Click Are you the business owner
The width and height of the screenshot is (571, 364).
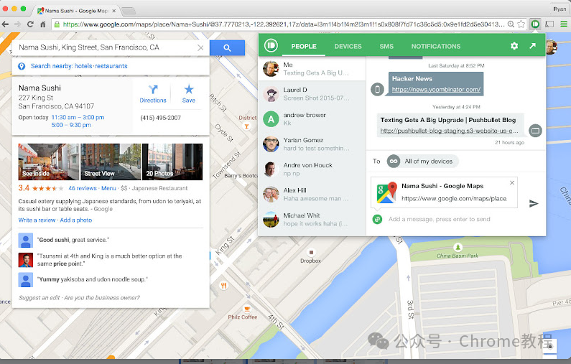tap(102, 298)
